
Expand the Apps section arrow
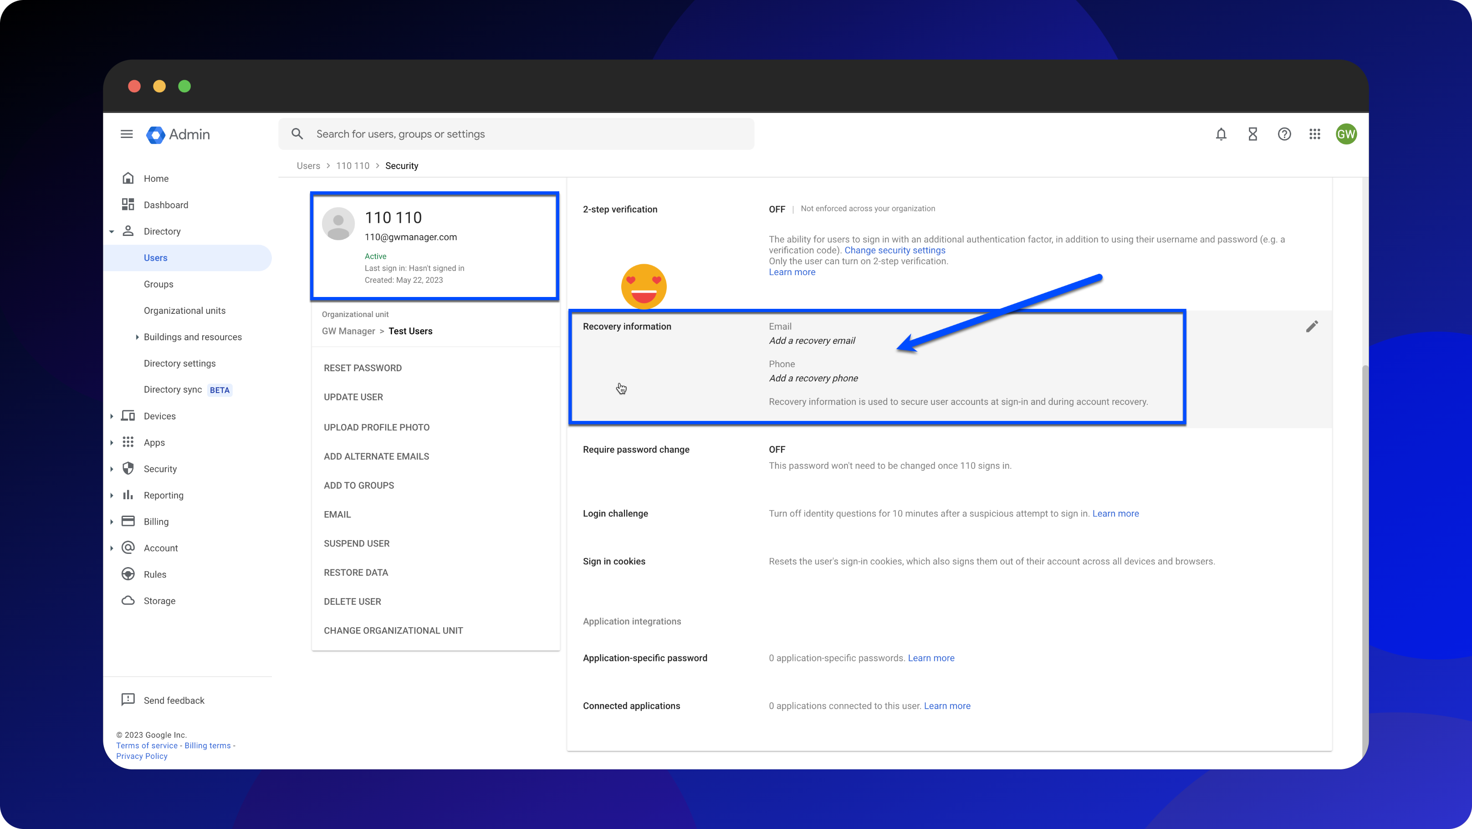point(112,442)
